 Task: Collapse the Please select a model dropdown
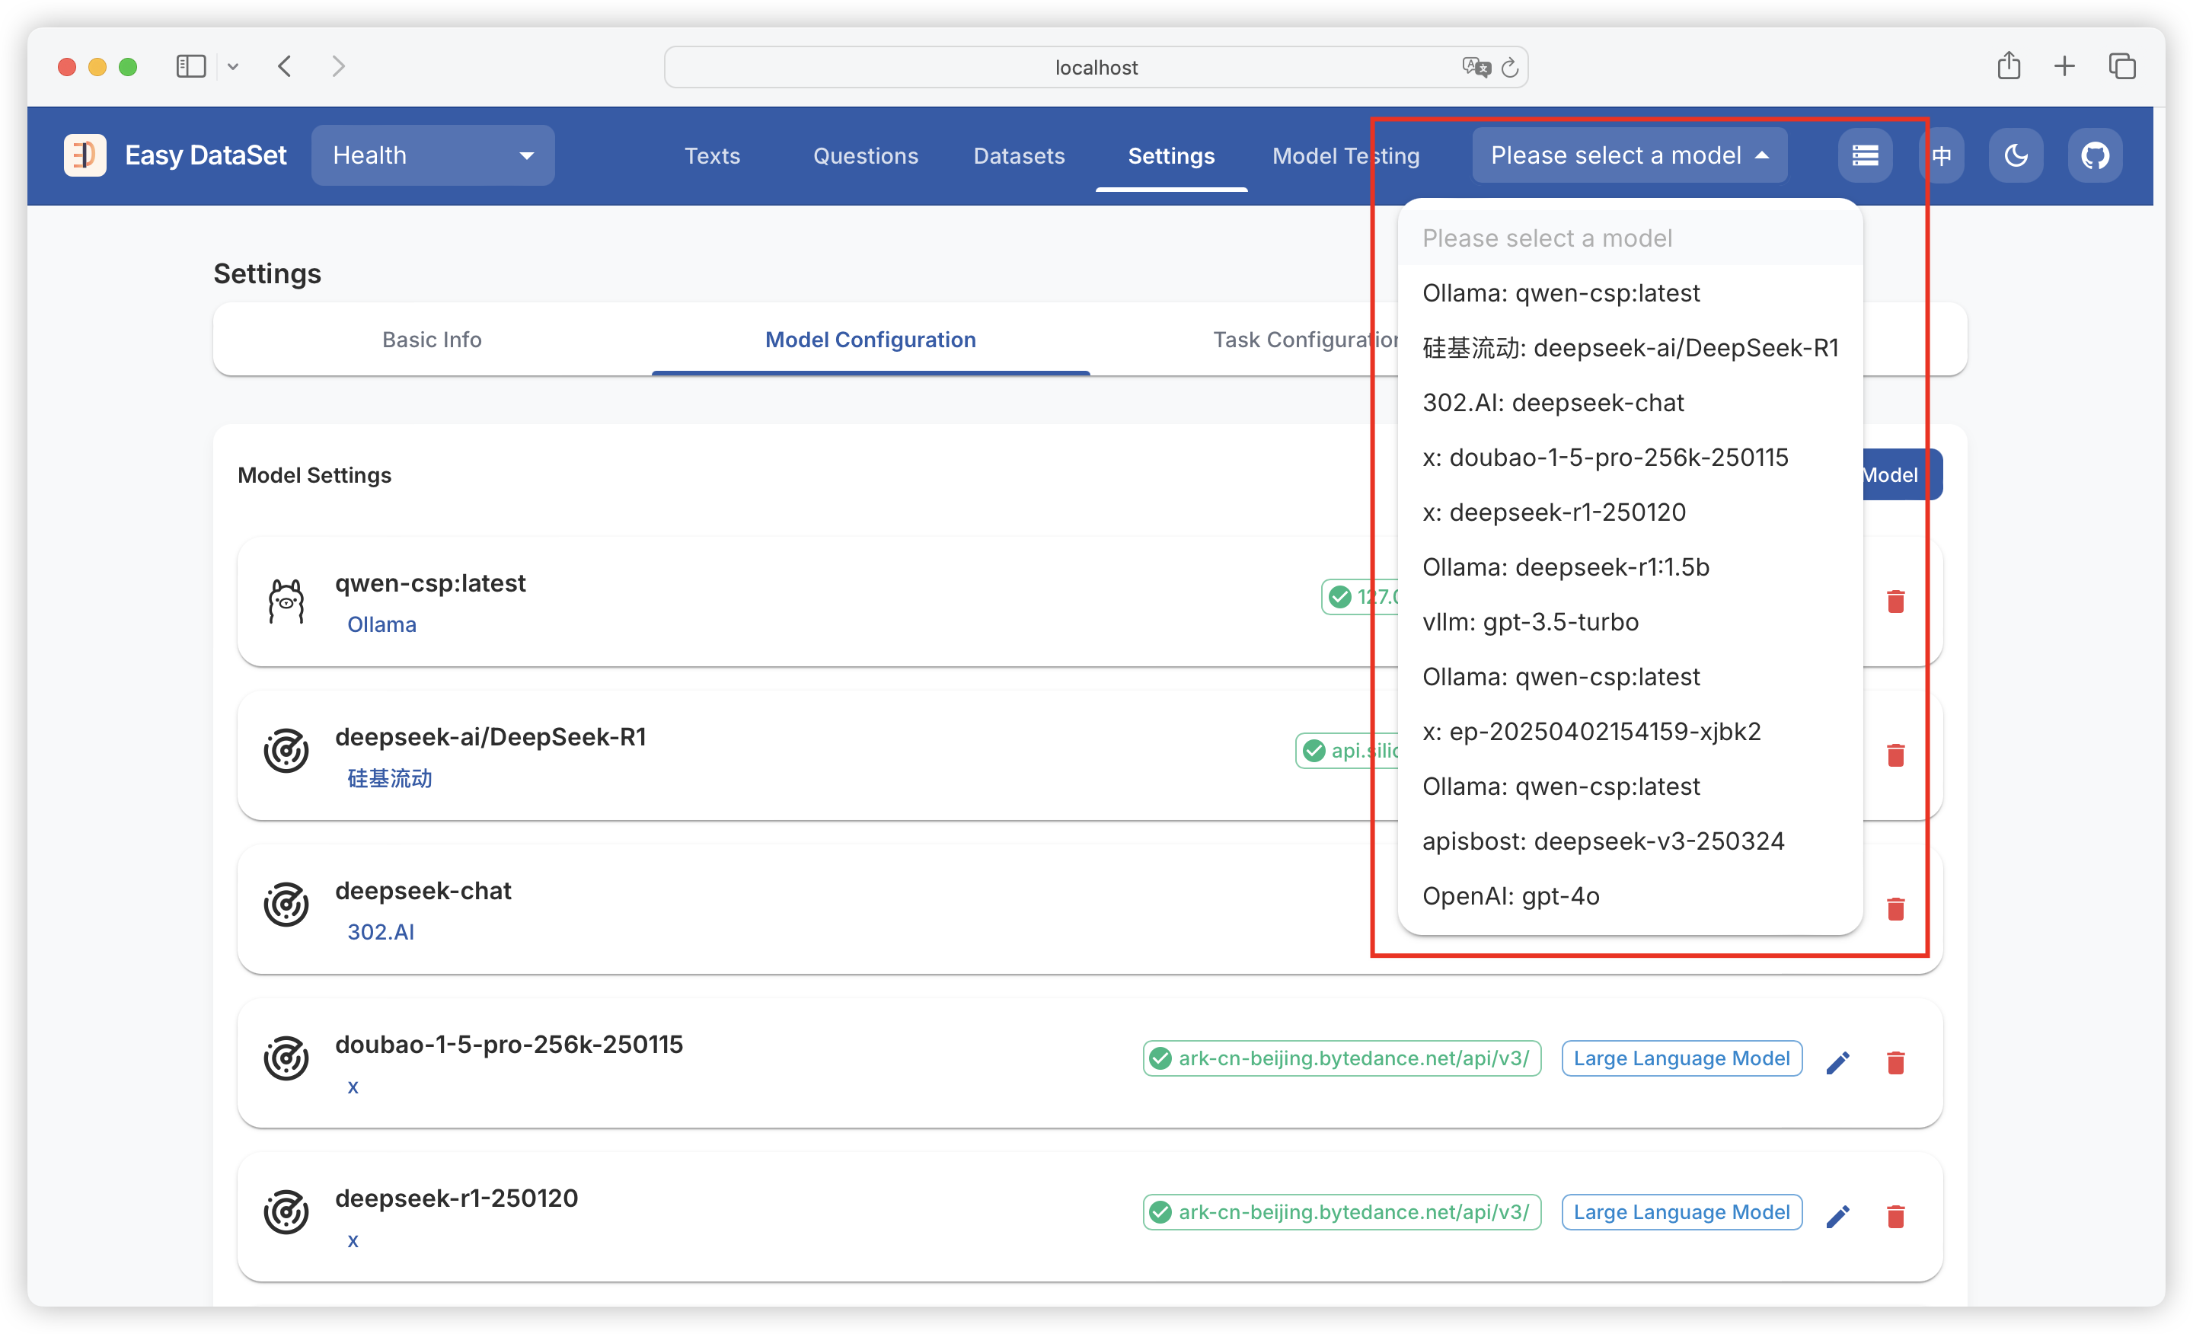point(1629,156)
